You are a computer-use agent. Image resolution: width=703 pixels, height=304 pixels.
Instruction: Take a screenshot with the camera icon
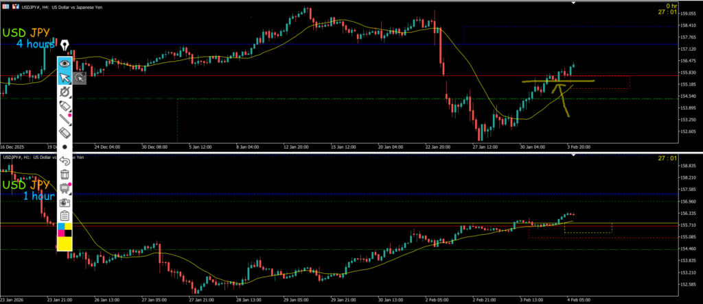65,203
